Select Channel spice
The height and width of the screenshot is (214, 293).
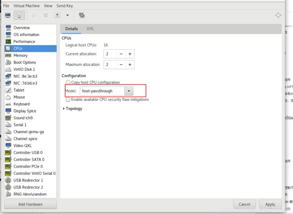[31, 139]
